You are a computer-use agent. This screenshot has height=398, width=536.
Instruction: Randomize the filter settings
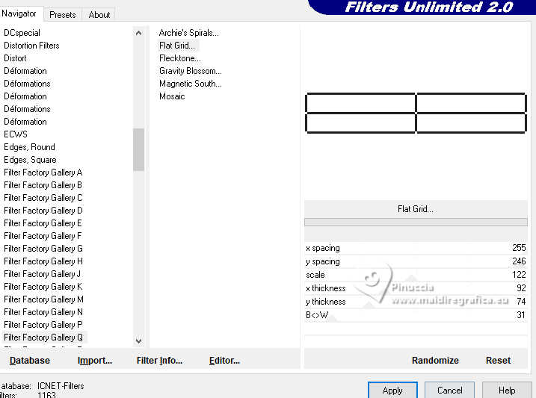pyautogui.click(x=435, y=360)
